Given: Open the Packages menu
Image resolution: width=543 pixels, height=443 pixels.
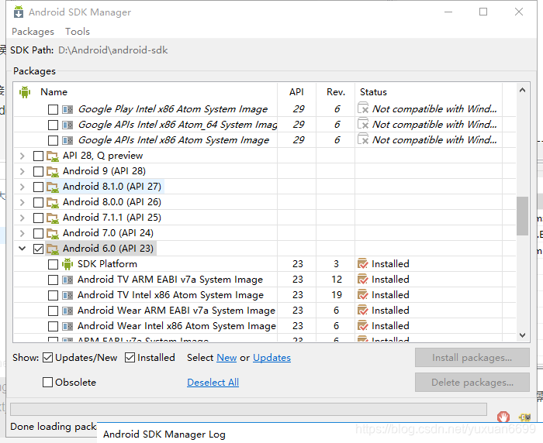Looking at the screenshot, I should (33, 32).
